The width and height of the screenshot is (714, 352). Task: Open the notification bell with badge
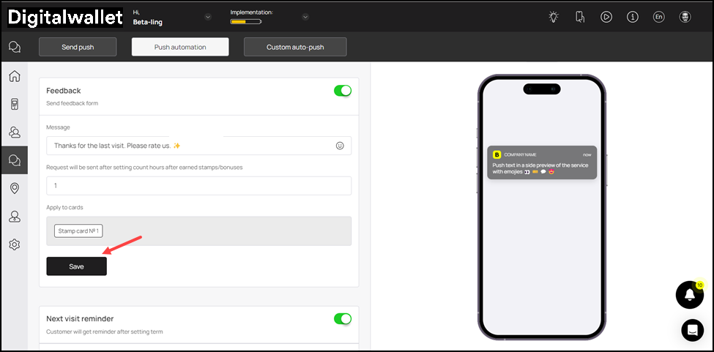click(x=689, y=294)
